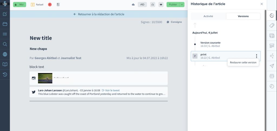Screen dimensions: 277x131
Task: Open the pie chart statistics icon
Action: (272, 86)
